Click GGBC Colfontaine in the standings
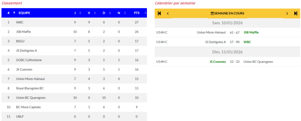Image resolution: width=301 pixels, height=121 pixels. [29, 60]
